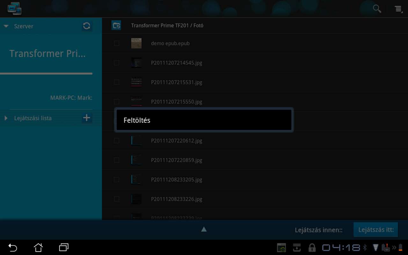Check the demo epub.epub checkbox
The image size is (408, 255).
click(117, 43)
